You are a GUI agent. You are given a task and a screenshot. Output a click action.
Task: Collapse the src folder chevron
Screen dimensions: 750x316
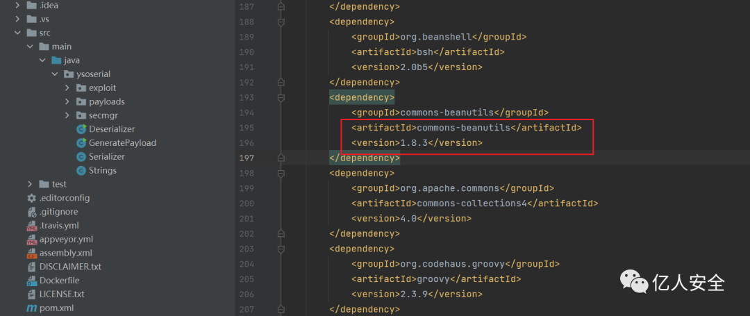(17, 33)
